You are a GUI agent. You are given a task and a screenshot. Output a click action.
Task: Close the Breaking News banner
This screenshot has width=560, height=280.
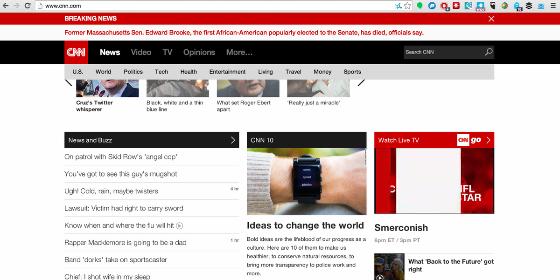pyautogui.click(x=491, y=19)
